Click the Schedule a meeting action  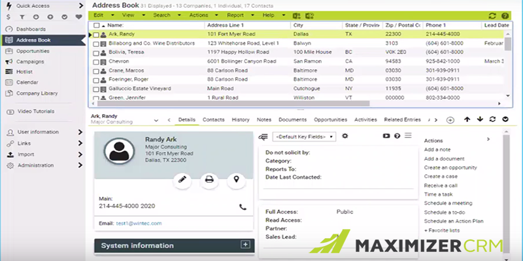[448, 203]
